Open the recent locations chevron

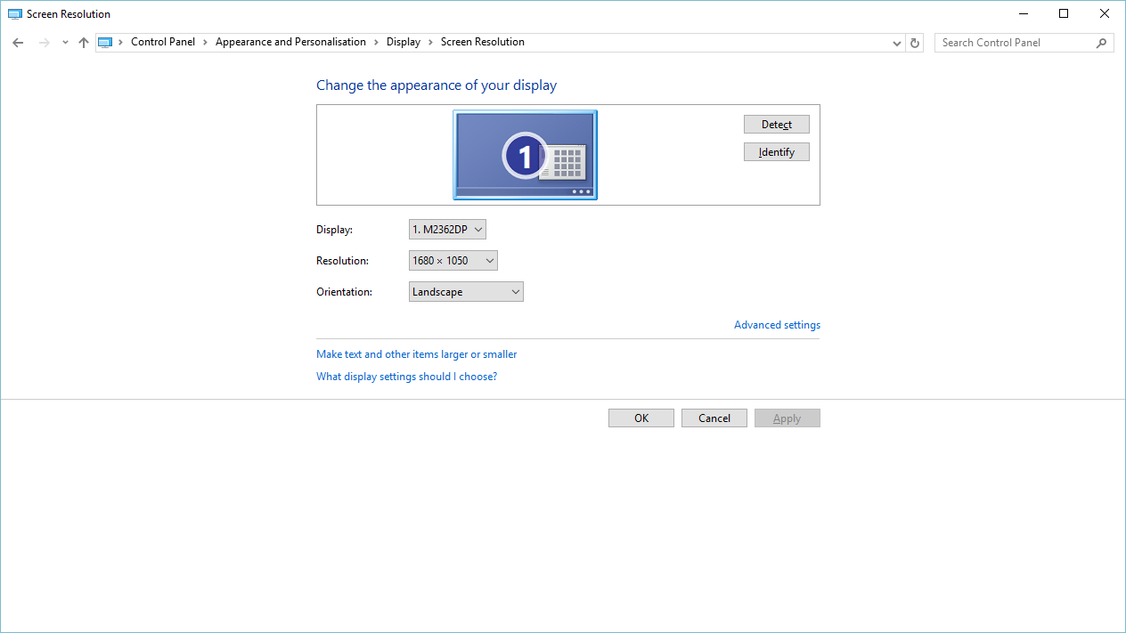[x=65, y=43]
